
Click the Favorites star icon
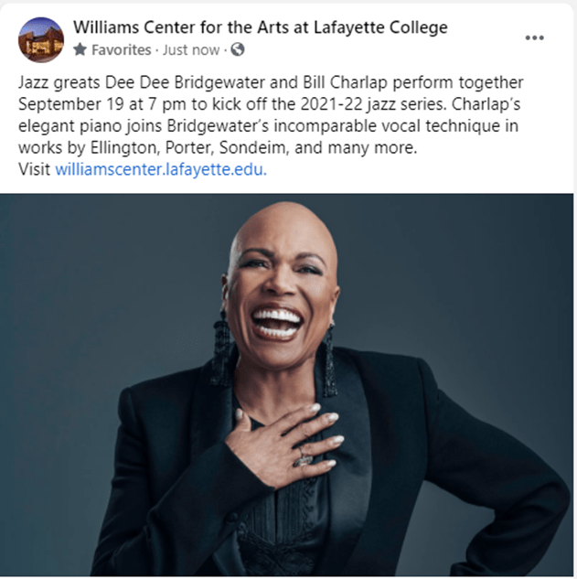[x=80, y=49]
